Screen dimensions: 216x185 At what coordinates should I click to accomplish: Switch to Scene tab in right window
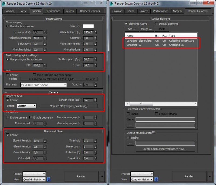click(x=131, y=11)
